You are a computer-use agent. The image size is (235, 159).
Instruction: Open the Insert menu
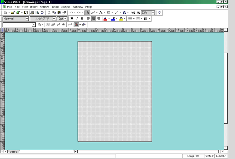click(34, 7)
